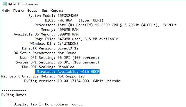Image resolution: width=186 pixels, height=107 pixels.
Task: Click the System Model value 10FXS24X00
Action: [68, 16]
